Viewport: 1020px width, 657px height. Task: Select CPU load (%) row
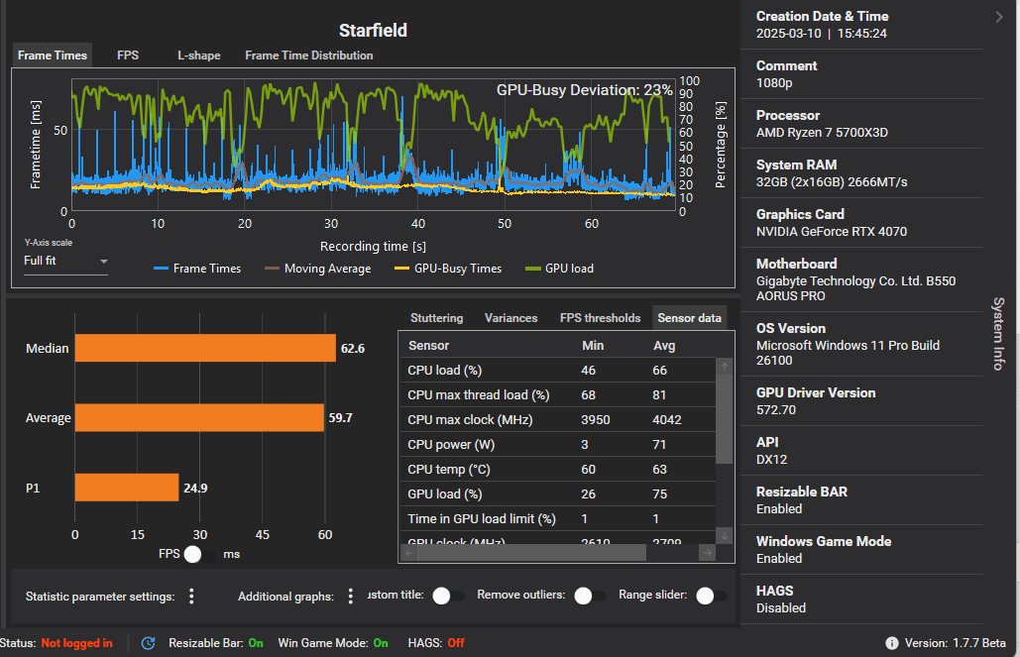pos(557,371)
